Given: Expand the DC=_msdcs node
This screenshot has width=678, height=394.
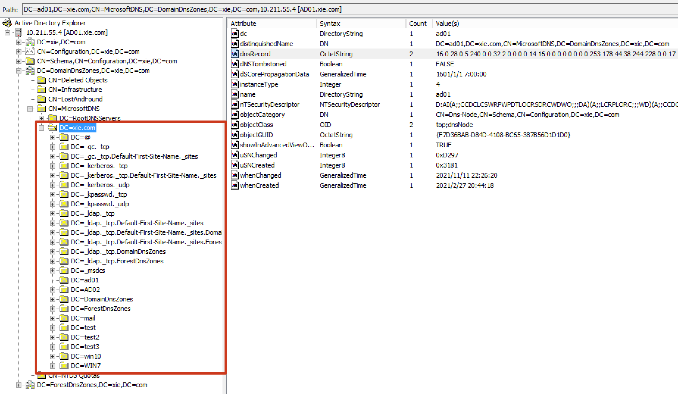Looking at the screenshot, I should point(53,271).
